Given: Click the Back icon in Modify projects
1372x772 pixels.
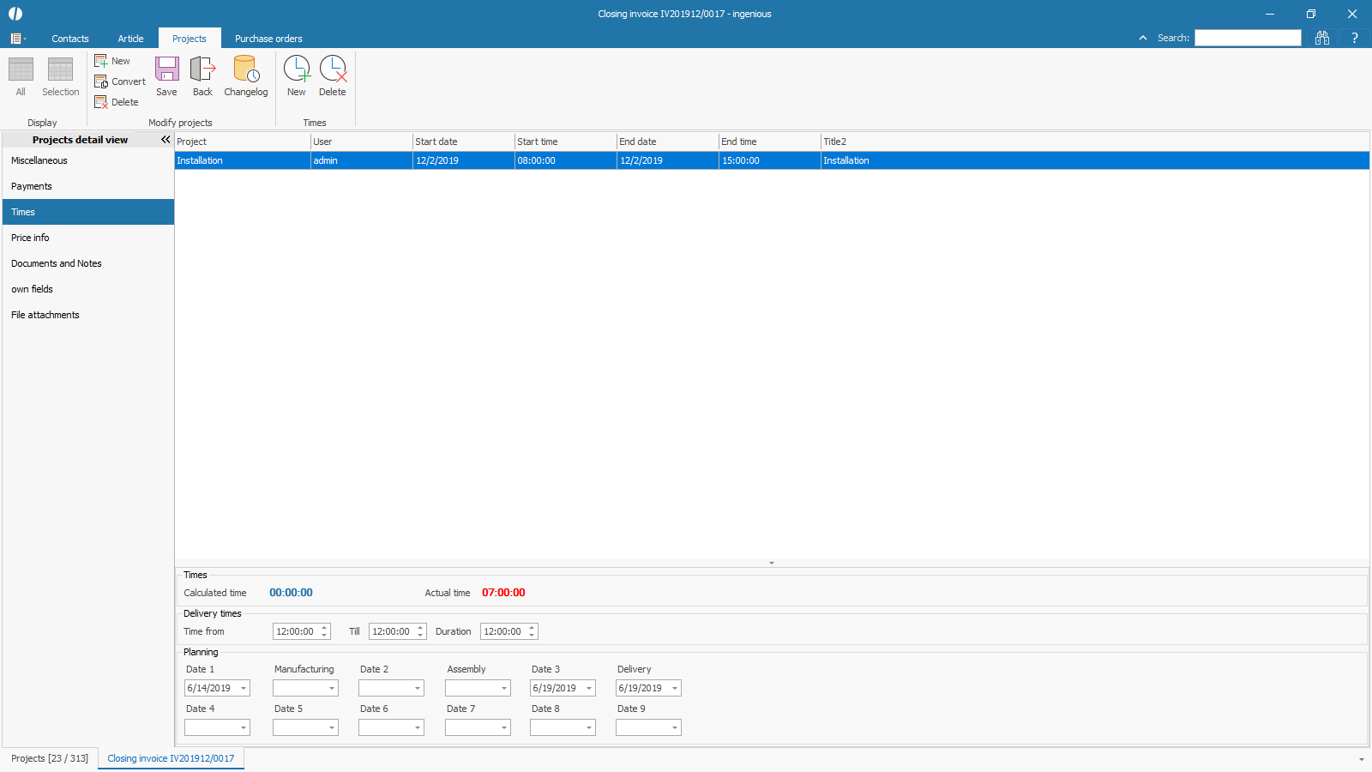Looking at the screenshot, I should click(x=202, y=69).
